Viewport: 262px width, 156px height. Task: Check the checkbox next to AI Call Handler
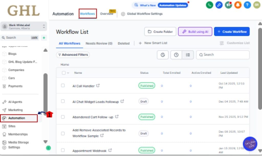(63, 86)
